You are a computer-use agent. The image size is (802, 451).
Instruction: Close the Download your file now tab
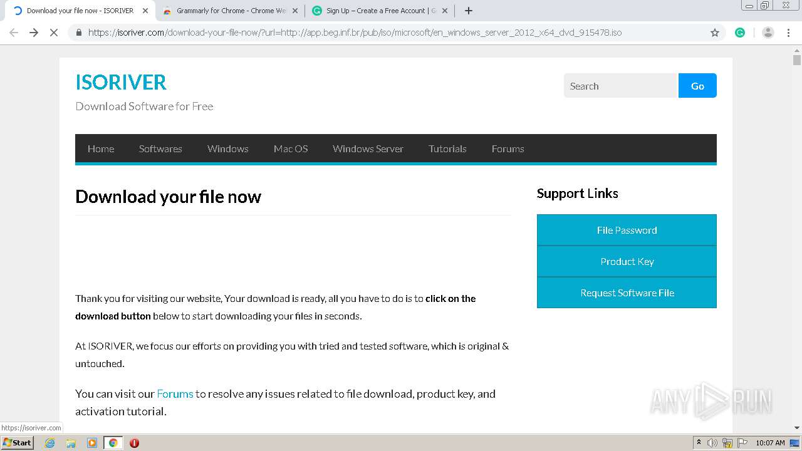(x=145, y=11)
